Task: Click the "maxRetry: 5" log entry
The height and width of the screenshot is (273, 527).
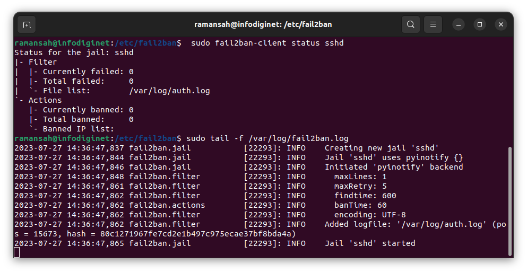Action: click(x=360, y=186)
